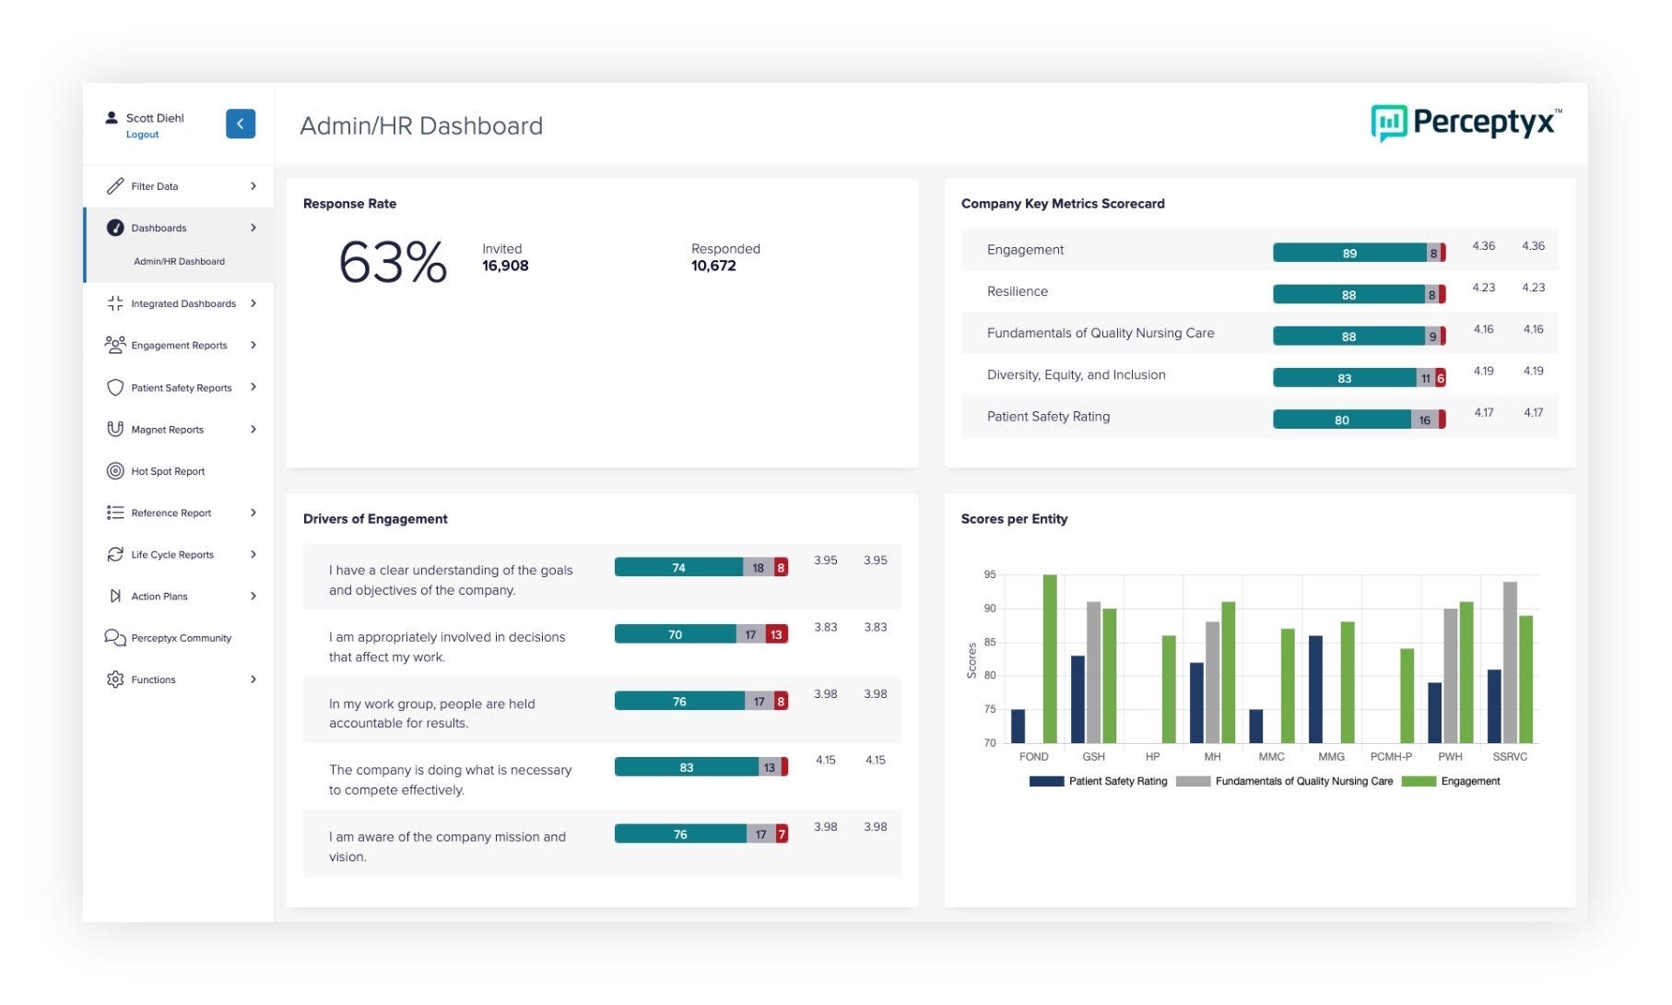Image resolution: width=1672 pixels, height=1005 pixels.
Task: Collapse the sidebar with the arrow button
Action: [x=241, y=123]
